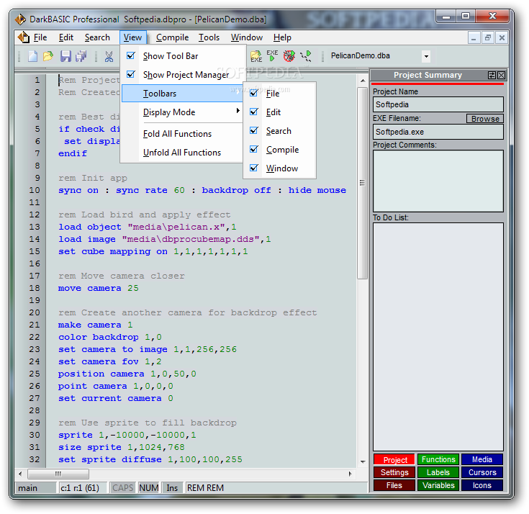The width and height of the screenshot is (529, 514).
Task: Uncheck Show Project Manager option
Action: (x=131, y=74)
